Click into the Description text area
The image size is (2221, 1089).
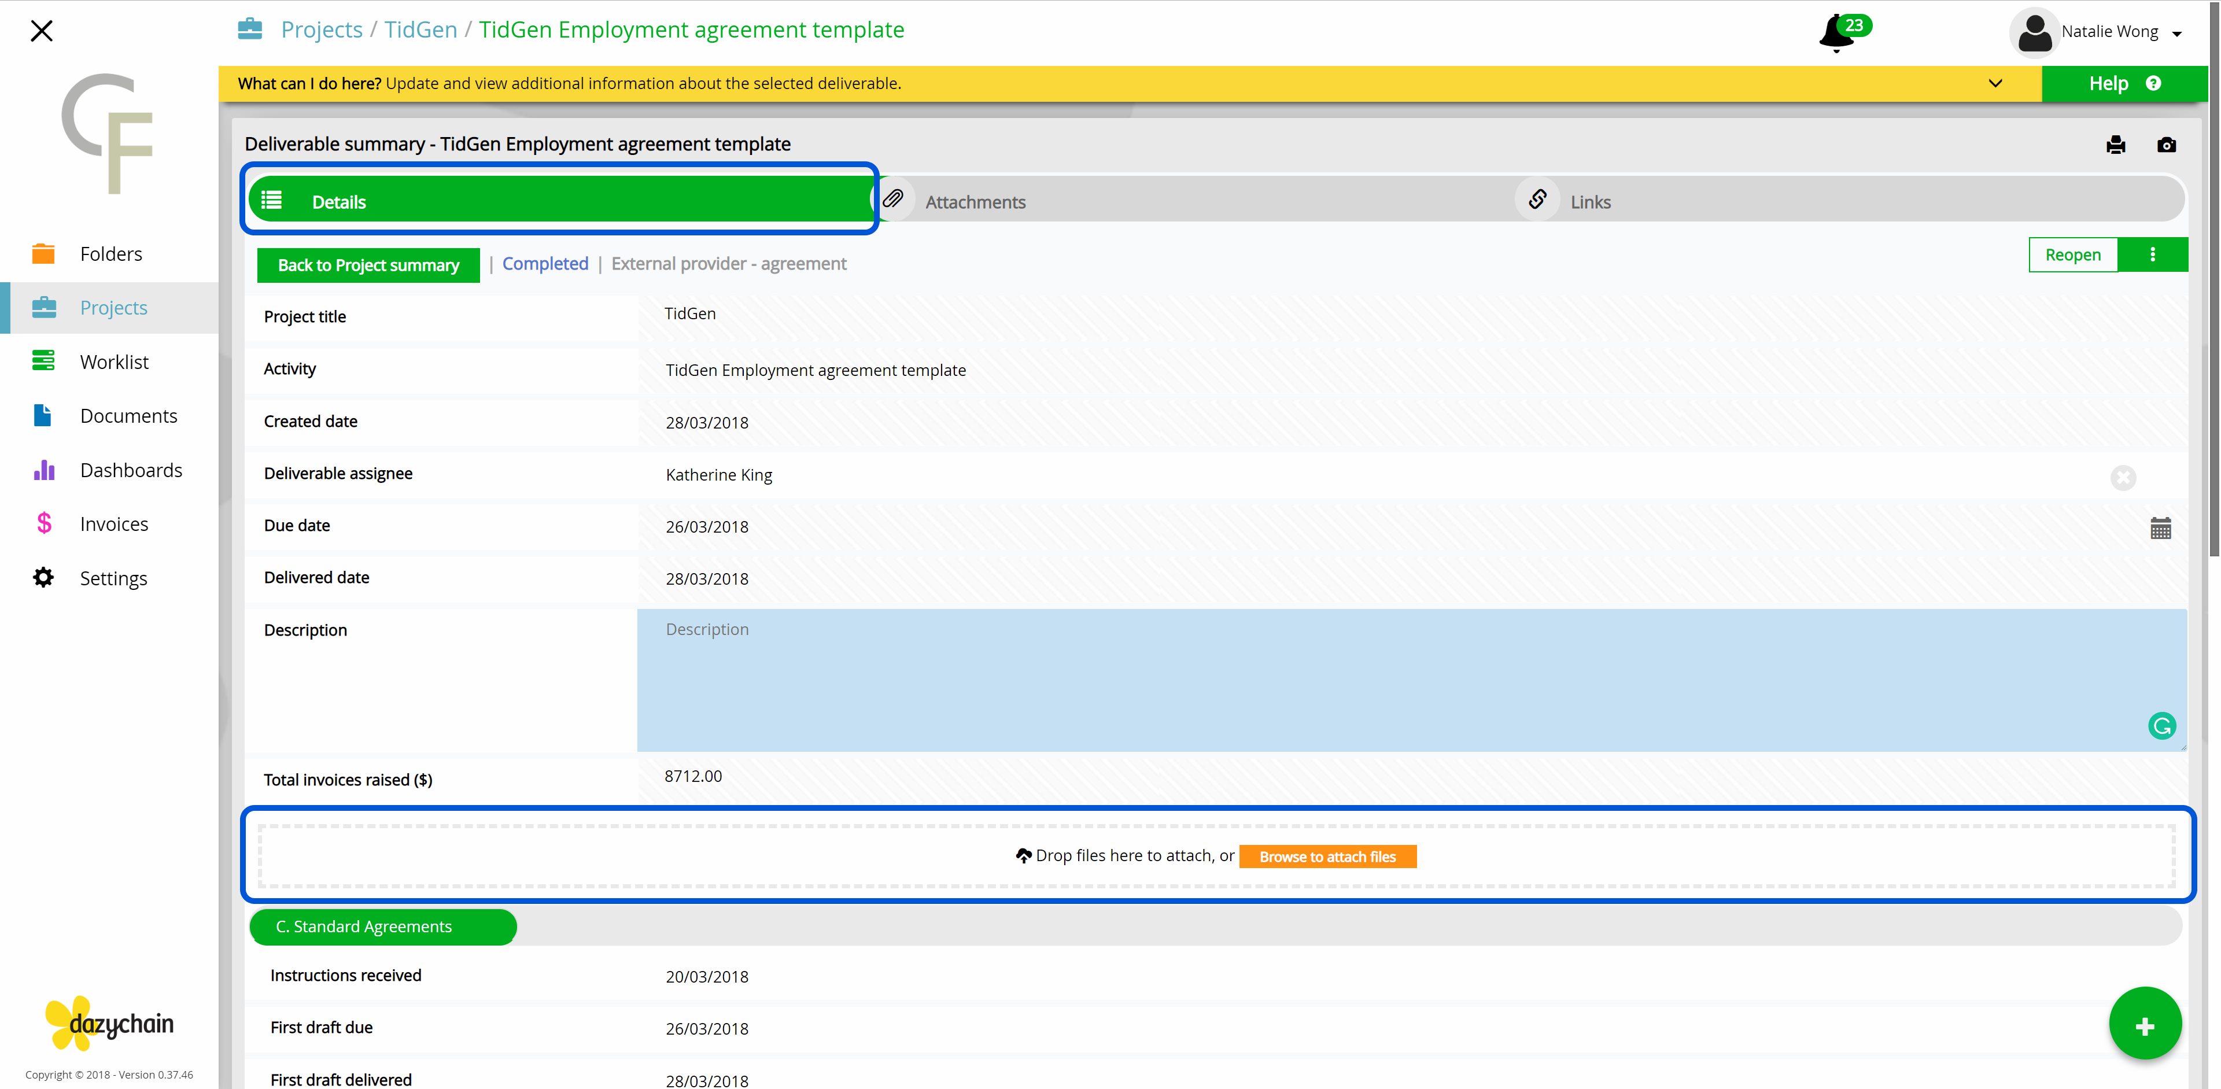[x=1411, y=680]
